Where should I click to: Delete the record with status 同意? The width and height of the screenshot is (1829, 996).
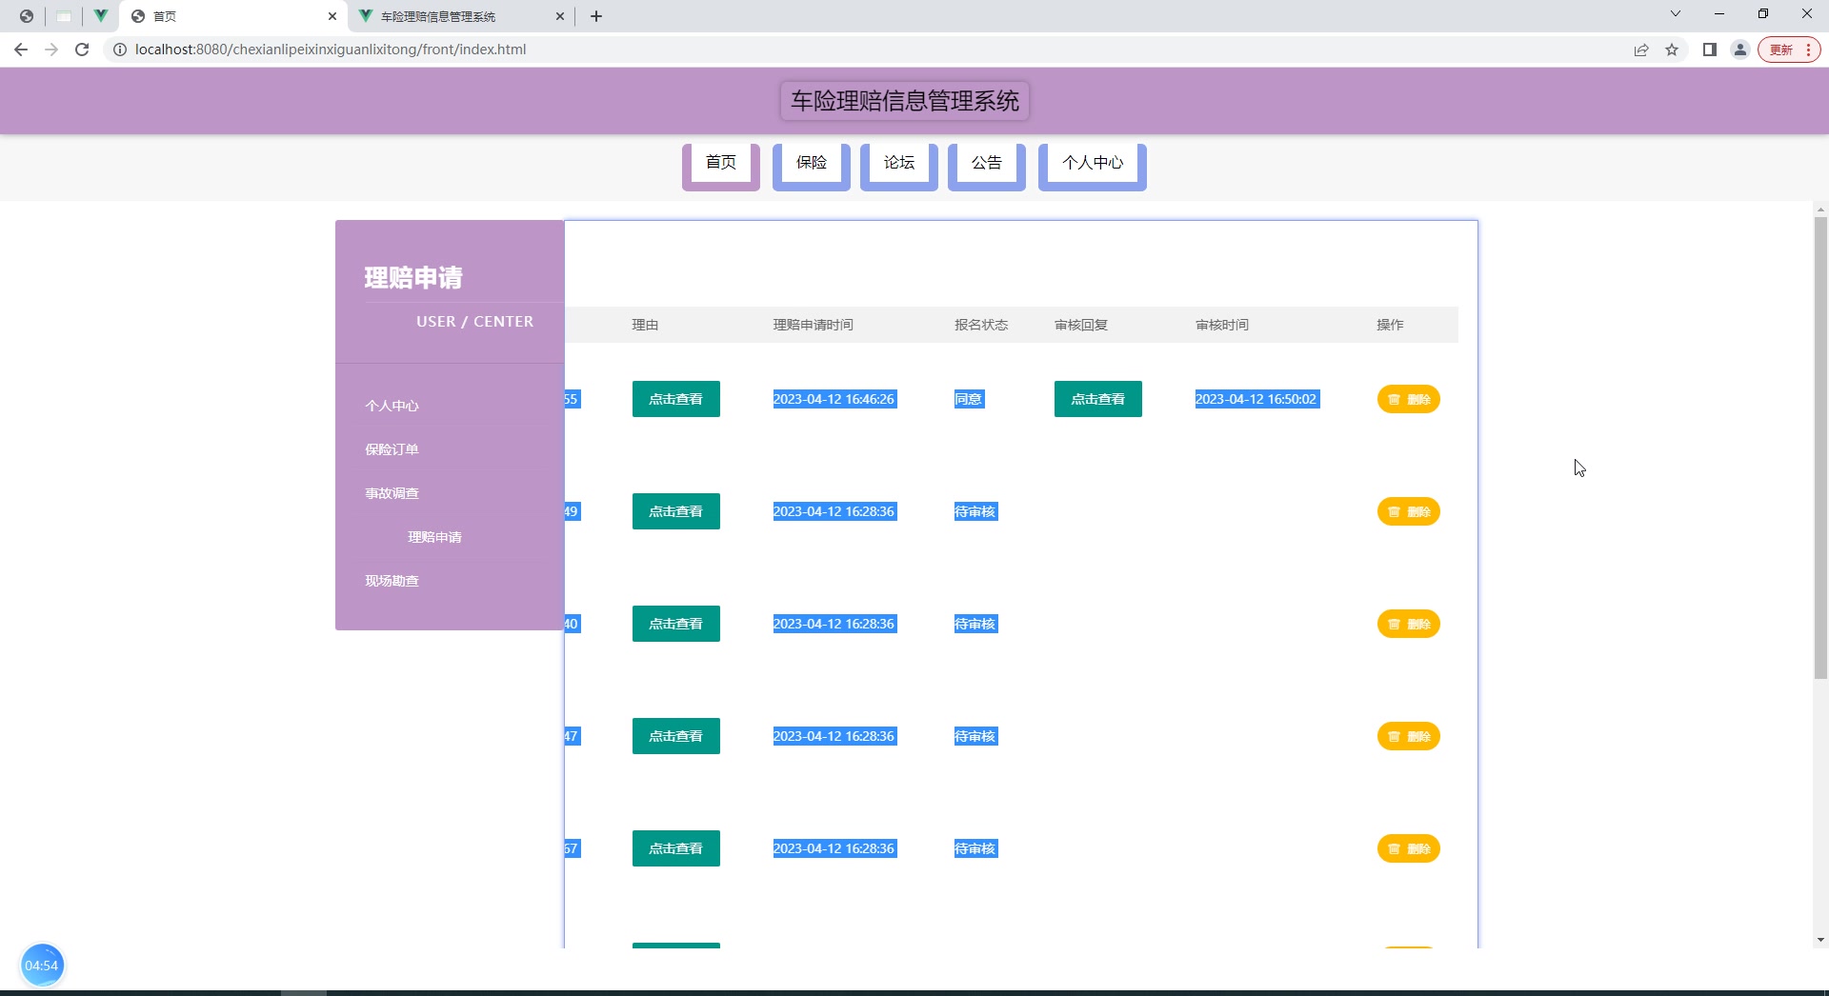(1409, 399)
